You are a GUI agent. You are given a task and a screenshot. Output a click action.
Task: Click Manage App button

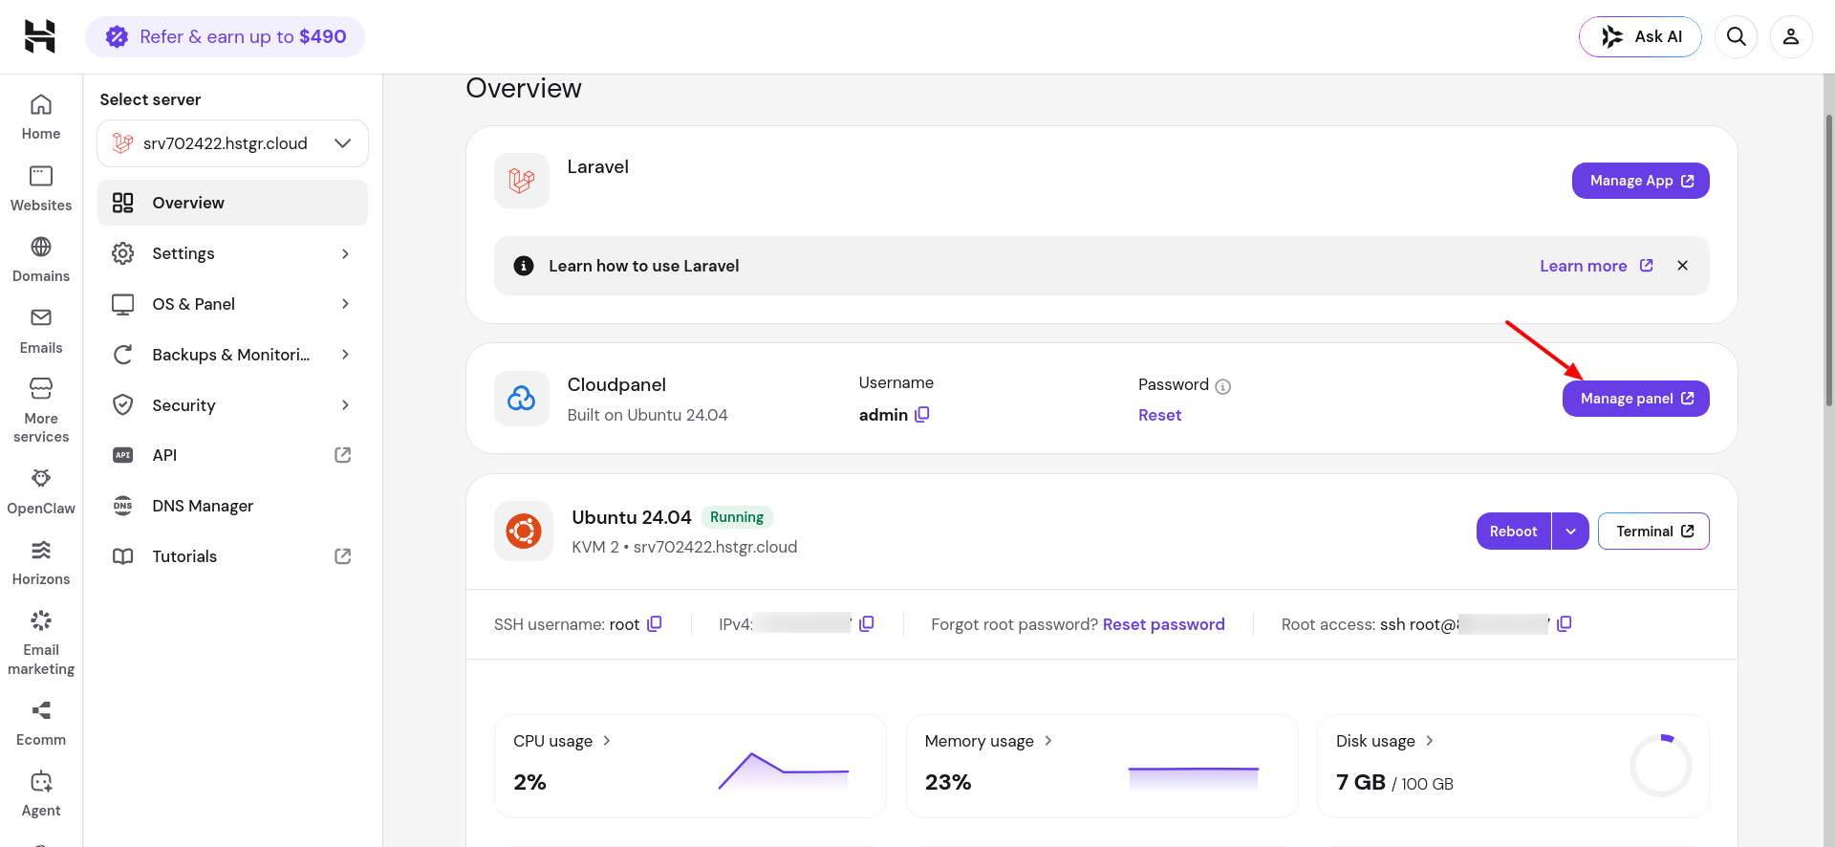pyautogui.click(x=1640, y=181)
